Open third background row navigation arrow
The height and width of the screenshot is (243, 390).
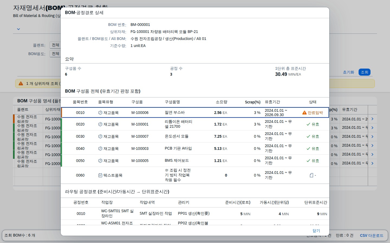[x=372, y=137]
